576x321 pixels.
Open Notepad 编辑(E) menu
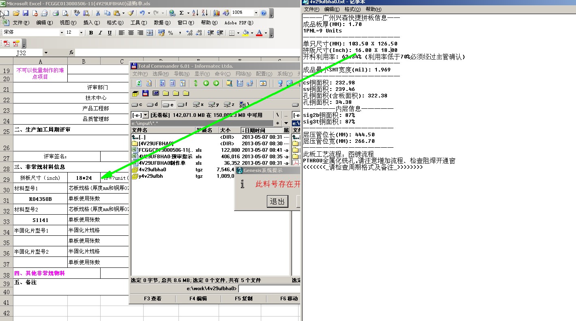[332, 9]
